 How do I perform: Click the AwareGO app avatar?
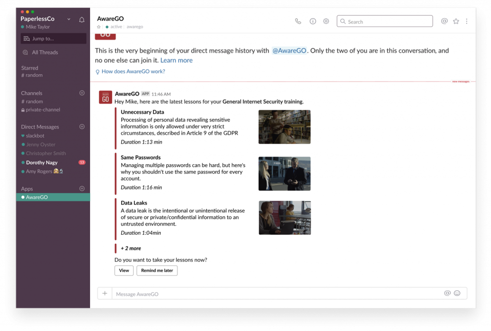click(x=105, y=97)
